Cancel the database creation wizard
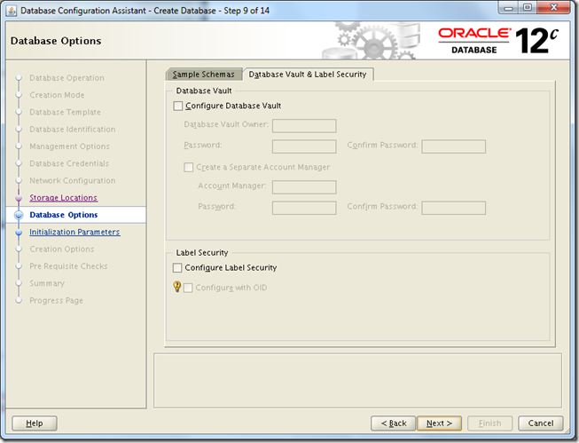579x443 pixels. [541, 423]
